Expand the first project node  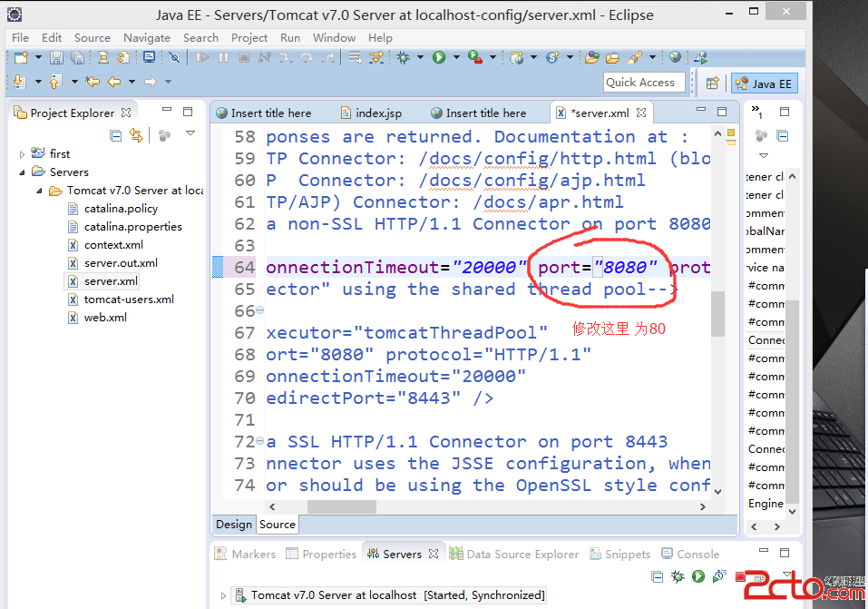(22, 154)
